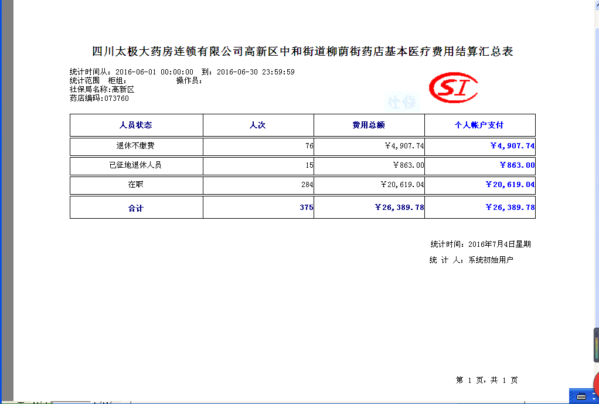Select the 已征地退休人员 row label
Screen dimensions: 599x404
click(135, 165)
